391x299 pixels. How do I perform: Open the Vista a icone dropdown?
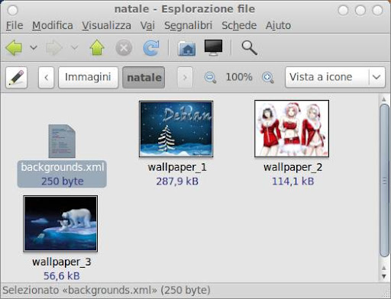(335, 77)
